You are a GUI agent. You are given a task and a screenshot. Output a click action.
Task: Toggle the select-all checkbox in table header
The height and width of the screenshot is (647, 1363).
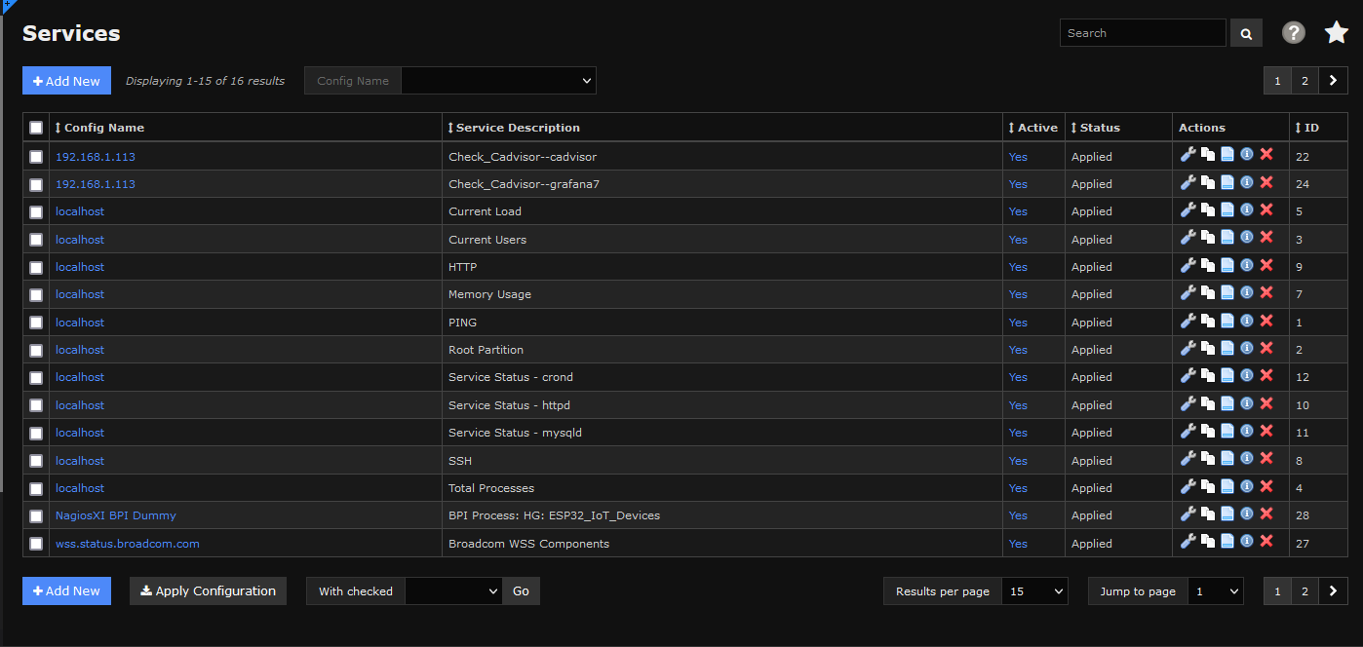point(36,128)
